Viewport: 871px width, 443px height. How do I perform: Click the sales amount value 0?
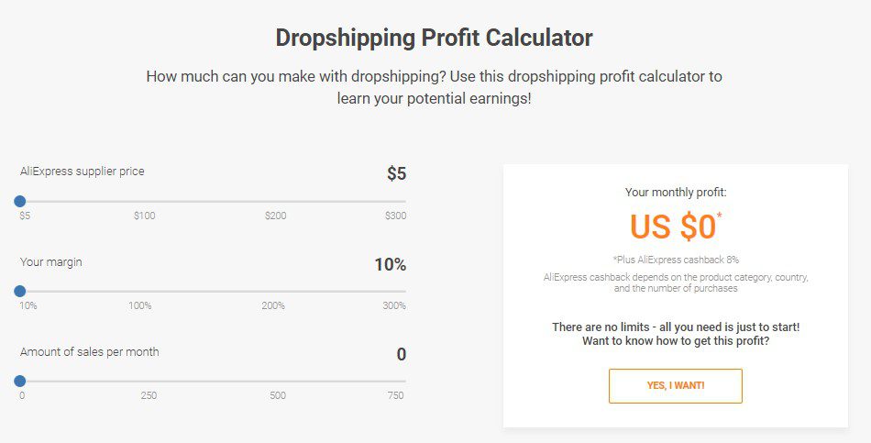click(x=401, y=354)
